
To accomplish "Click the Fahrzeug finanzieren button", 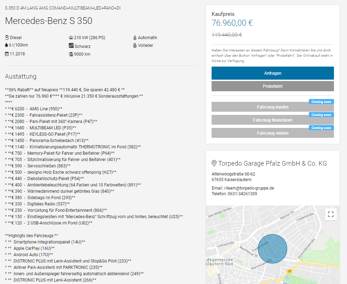I will pyautogui.click(x=273, y=120).
